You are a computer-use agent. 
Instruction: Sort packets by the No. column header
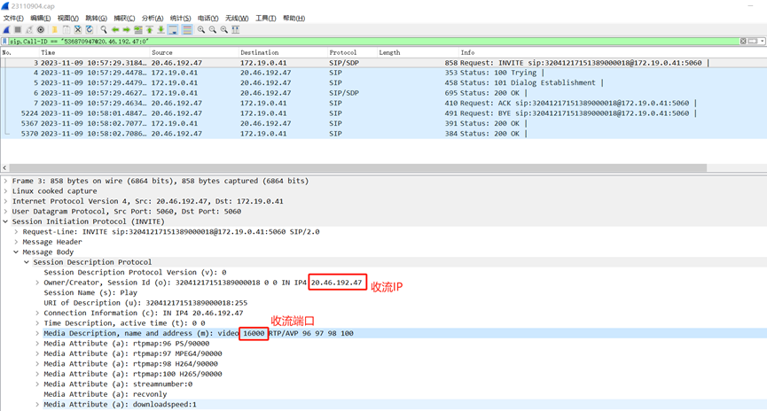tap(20, 52)
